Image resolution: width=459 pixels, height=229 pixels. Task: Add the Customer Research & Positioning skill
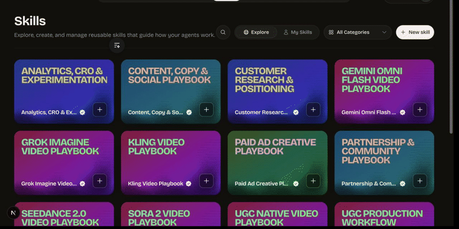coord(313,110)
